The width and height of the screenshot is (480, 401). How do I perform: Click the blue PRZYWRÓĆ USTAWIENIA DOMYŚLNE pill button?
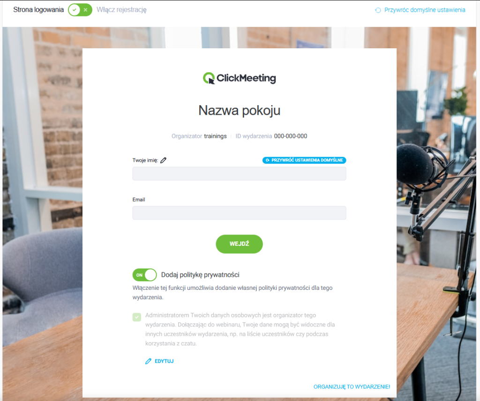304,160
